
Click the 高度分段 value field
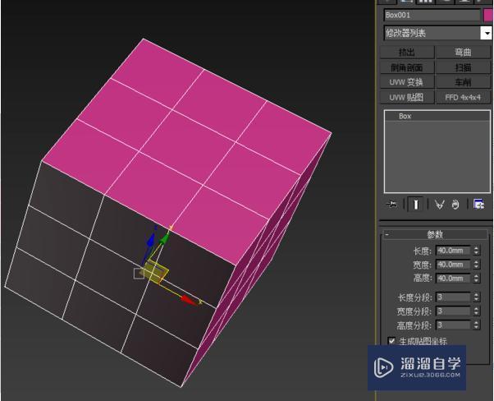[453, 325]
